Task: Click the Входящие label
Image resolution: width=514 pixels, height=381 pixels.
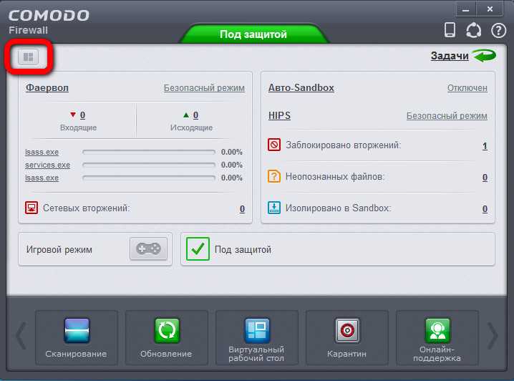Action: pyautogui.click(x=78, y=127)
